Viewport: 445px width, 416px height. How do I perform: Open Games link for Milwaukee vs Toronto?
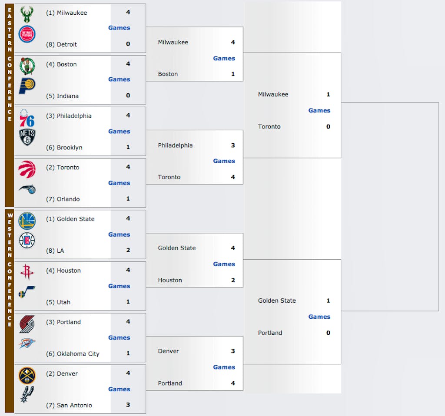pos(319,110)
